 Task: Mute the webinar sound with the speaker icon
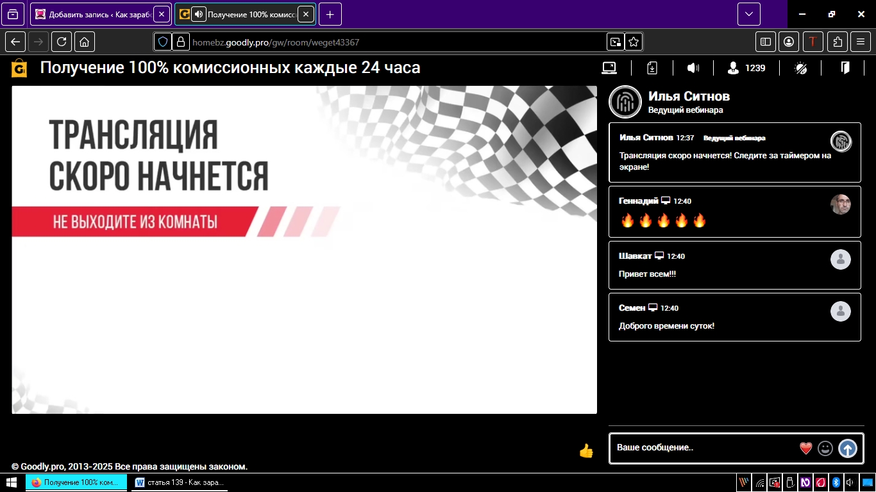pyautogui.click(x=693, y=68)
